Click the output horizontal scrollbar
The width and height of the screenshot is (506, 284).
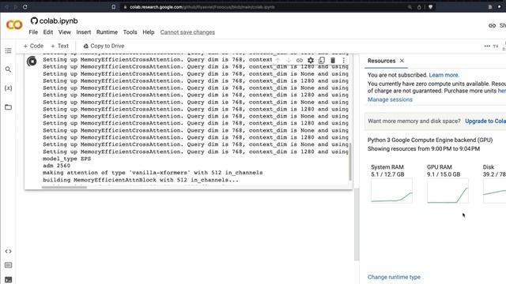pos(65,188)
